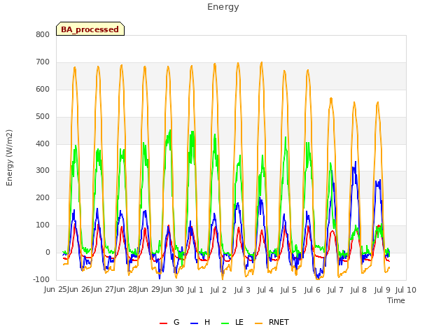Click the 400 y-axis tick label

pyautogui.click(x=43, y=143)
